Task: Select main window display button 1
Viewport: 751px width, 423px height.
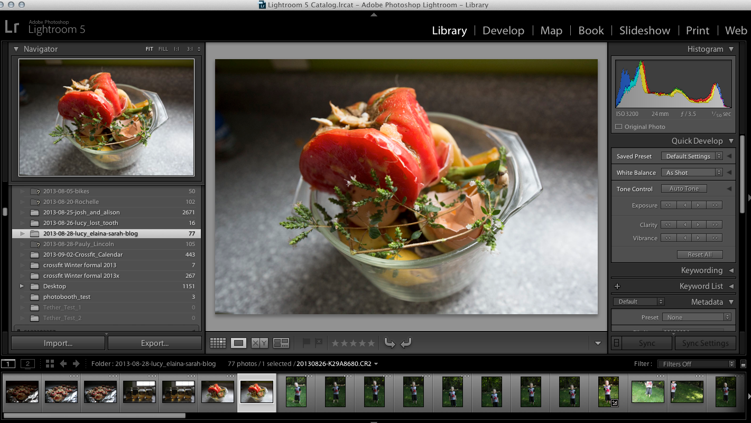Action: (8, 363)
